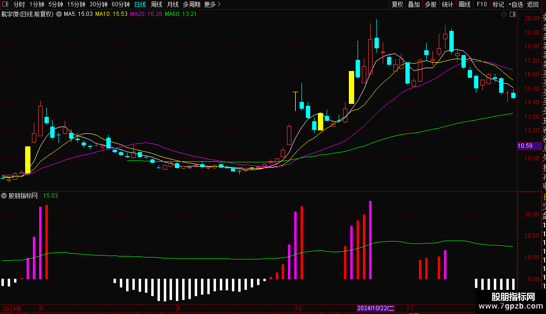Viewport: 546px width, 314px height.
Task: Switch to 月线 monthly chart
Action: click(172, 4)
